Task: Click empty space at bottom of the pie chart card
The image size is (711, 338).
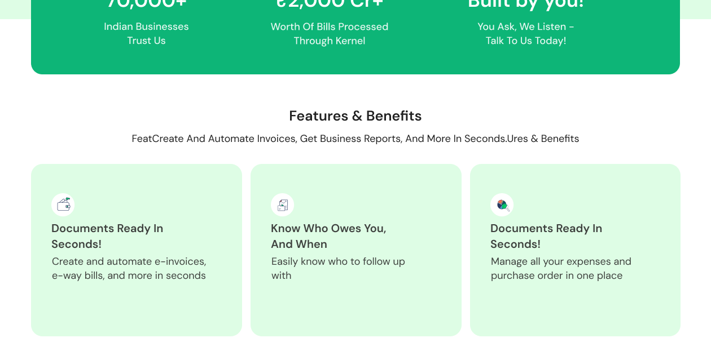Action: click(x=575, y=313)
